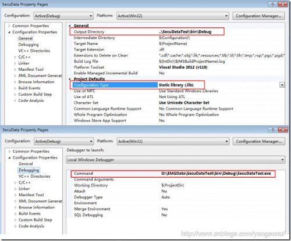Close the upper SecuData Property Pages
The image size is (291, 241).
click(283, 4)
